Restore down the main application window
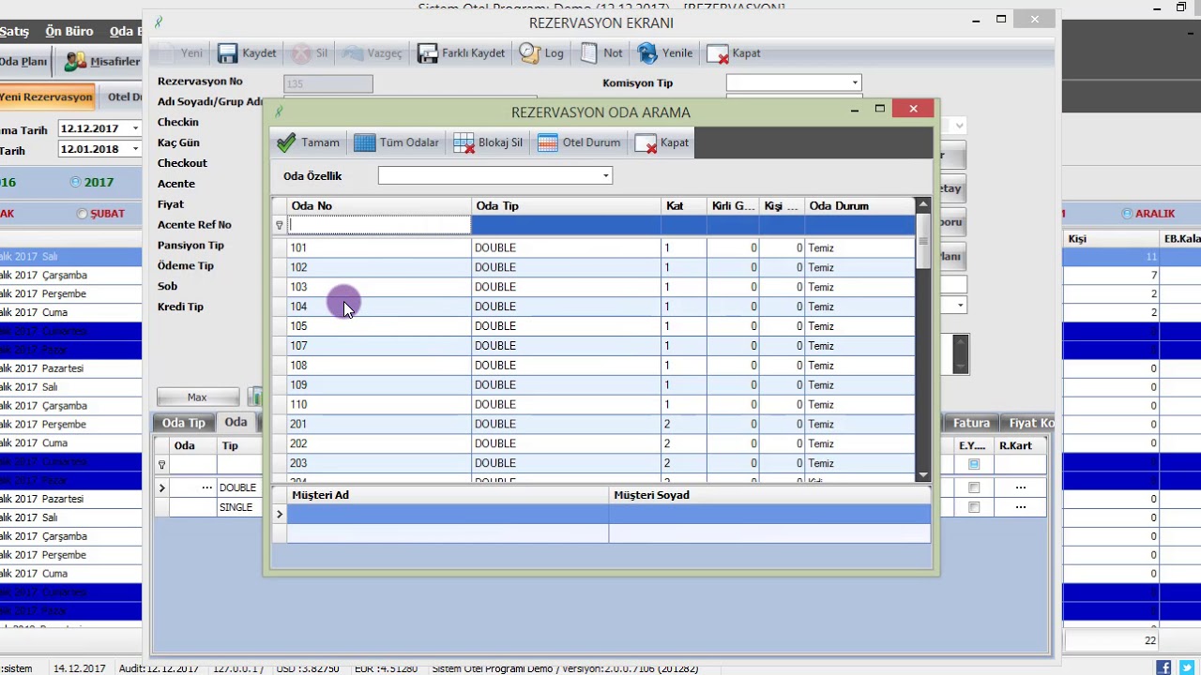Image resolution: width=1201 pixels, height=675 pixels. click(x=1180, y=7)
